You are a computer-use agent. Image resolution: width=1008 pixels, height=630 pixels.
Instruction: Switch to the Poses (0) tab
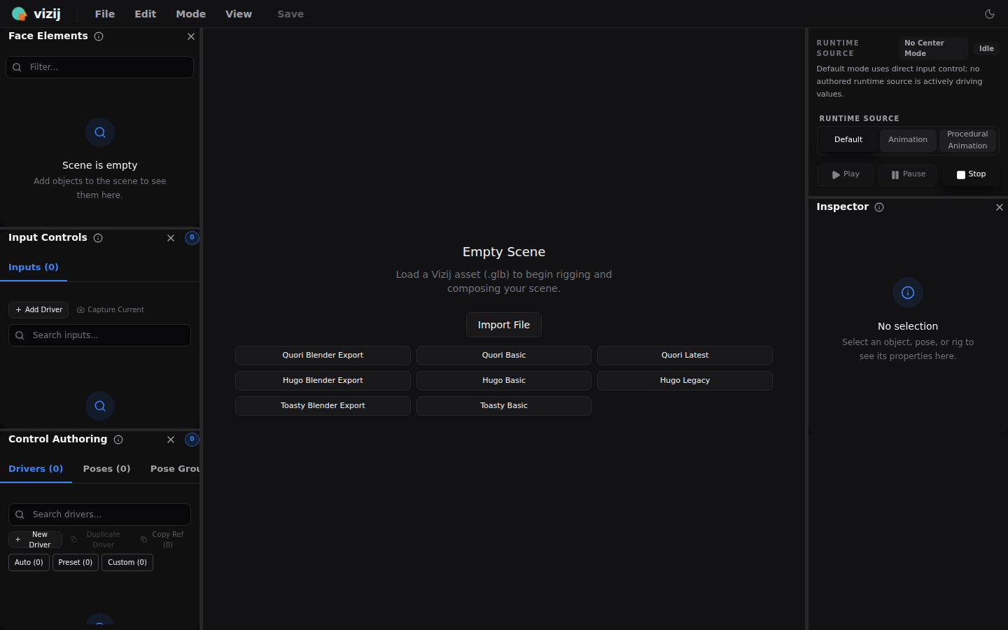pyautogui.click(x=106, y=469)
